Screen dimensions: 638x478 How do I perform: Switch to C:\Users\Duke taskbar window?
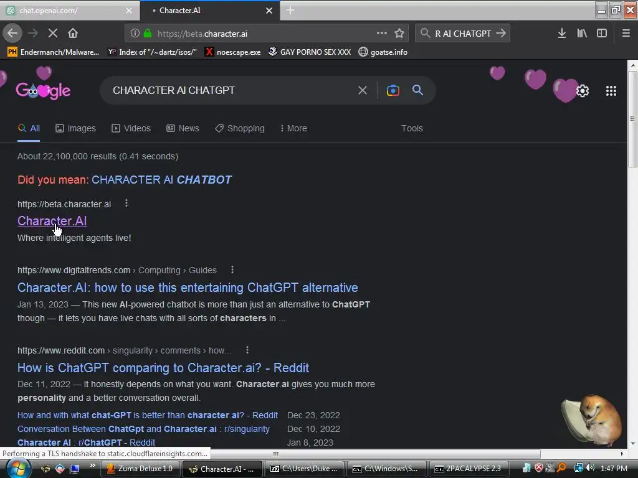tap(305, 469)
